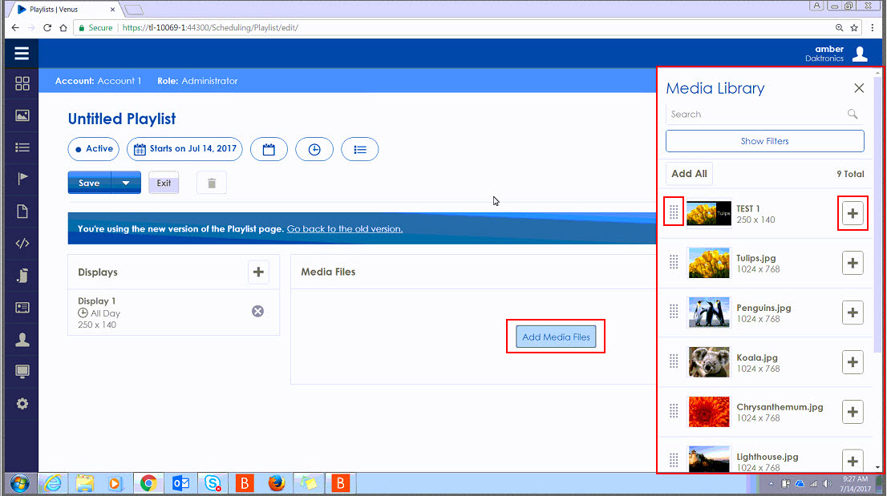Viewport: 887px width, 496px height.
Task: Open Mozilla Firefox from the taskbar
Action: point(277,483)
